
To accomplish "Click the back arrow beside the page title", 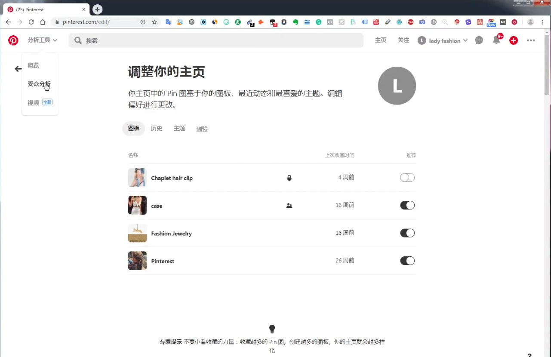I will pyautogui.click(x=18, y=69).
